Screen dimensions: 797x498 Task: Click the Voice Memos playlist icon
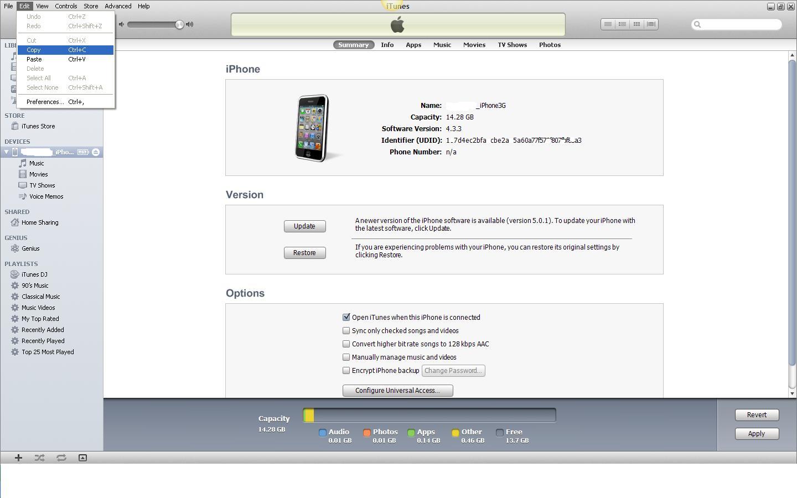coord(23,196)
